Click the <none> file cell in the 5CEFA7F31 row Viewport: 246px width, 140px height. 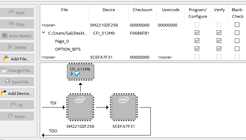point(48,57)
